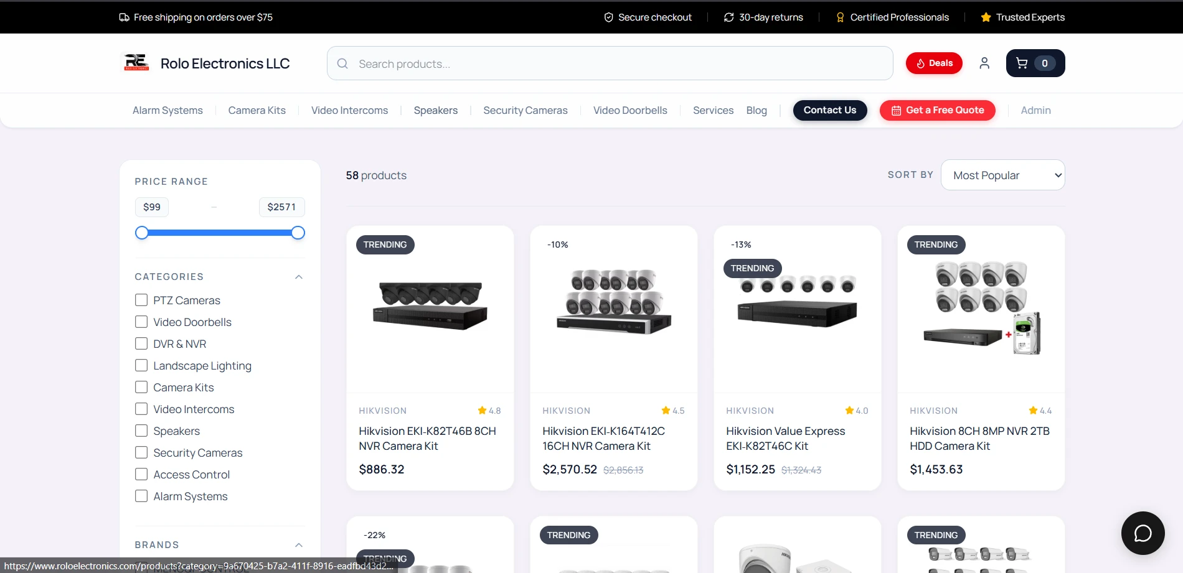This screenshot has width=1183, height=573.
Task: Click the blue price range track
Action: tap(220, 233)
